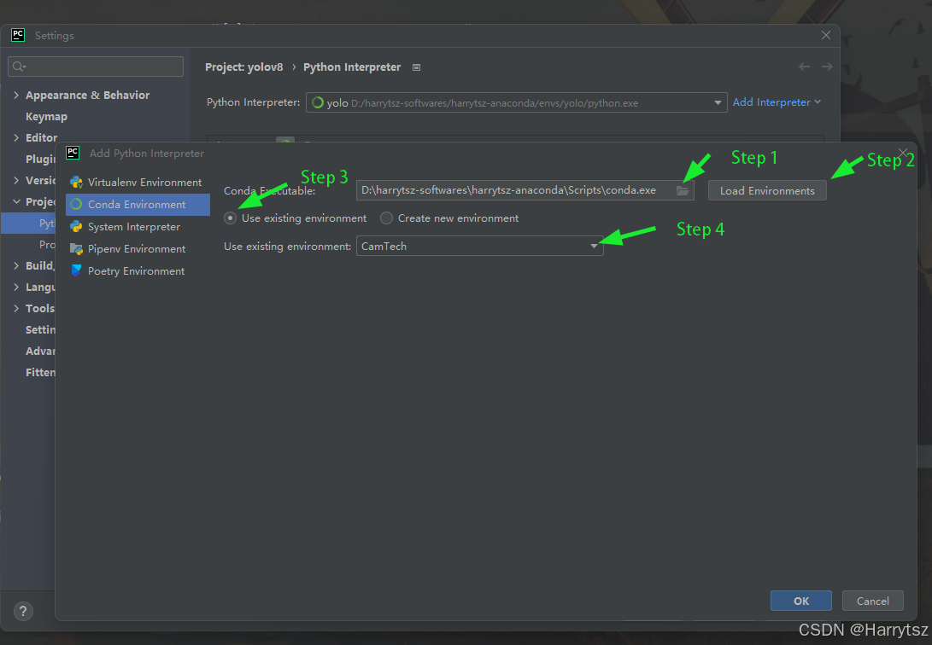
Task: Click the folder browse icon for Conda Executable
Action: coord(683,190)
